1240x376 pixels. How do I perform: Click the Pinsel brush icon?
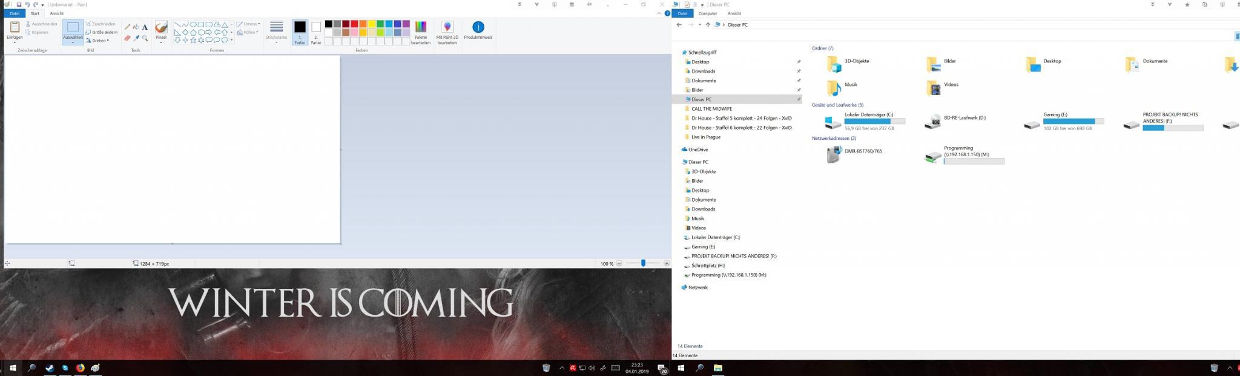(161, 27)
